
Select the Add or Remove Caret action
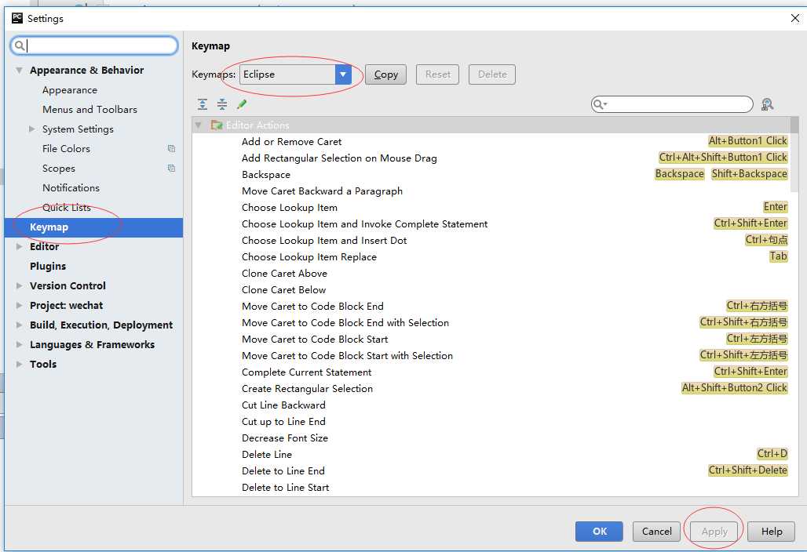tap(291, 141)
